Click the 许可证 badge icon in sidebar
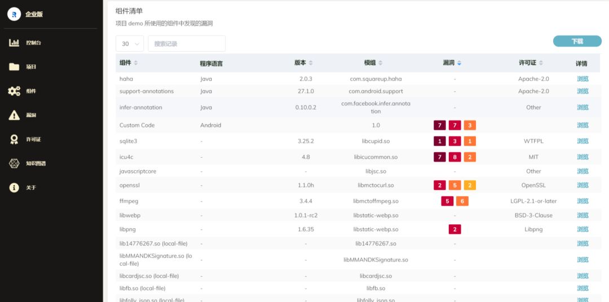The height and width of the screenshot is (302, 609). [14, 139]
